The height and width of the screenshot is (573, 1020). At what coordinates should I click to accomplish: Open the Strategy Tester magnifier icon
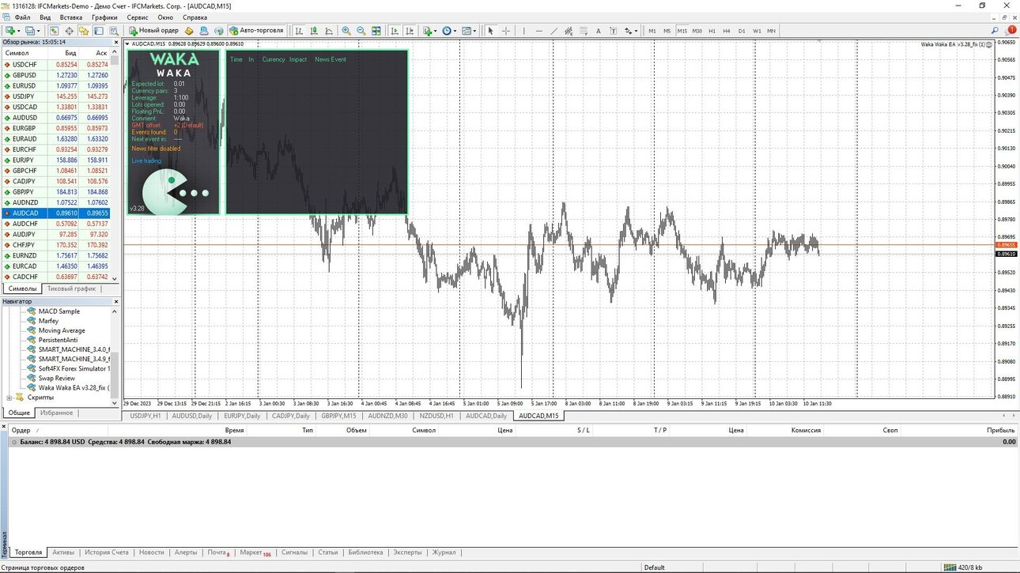click(114, 31)
